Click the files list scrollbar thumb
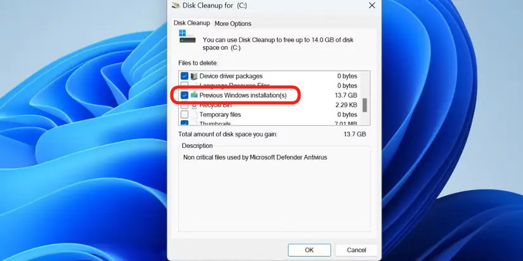The image size is (523, 261). 365,105
